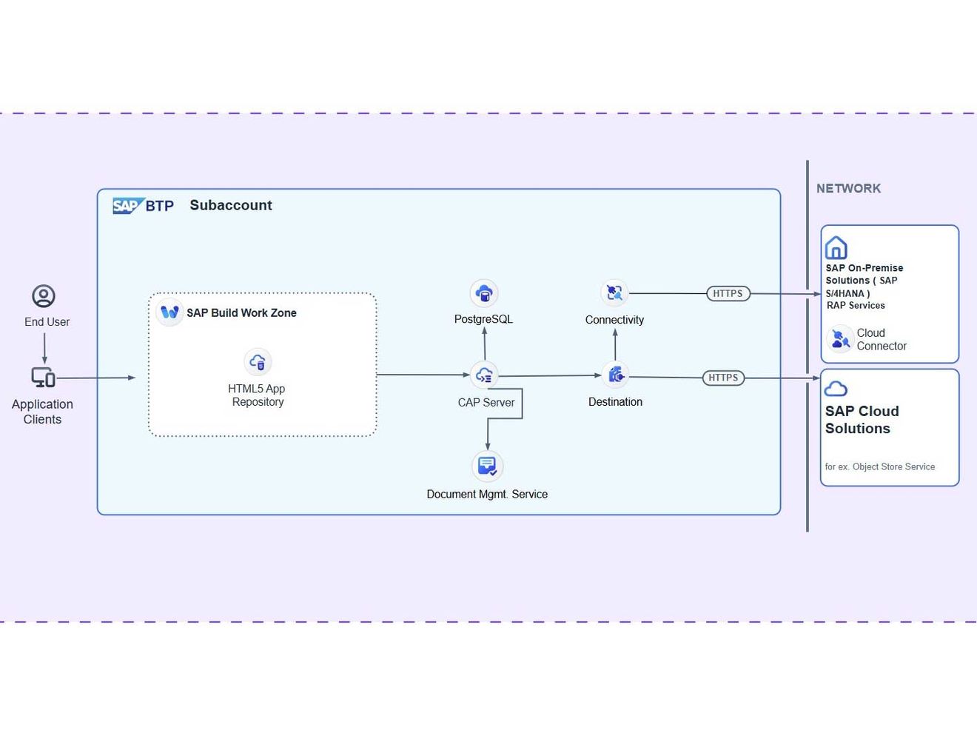
Task: Click the SAP On-Premise Solutions text
Action: click(864, 281)
